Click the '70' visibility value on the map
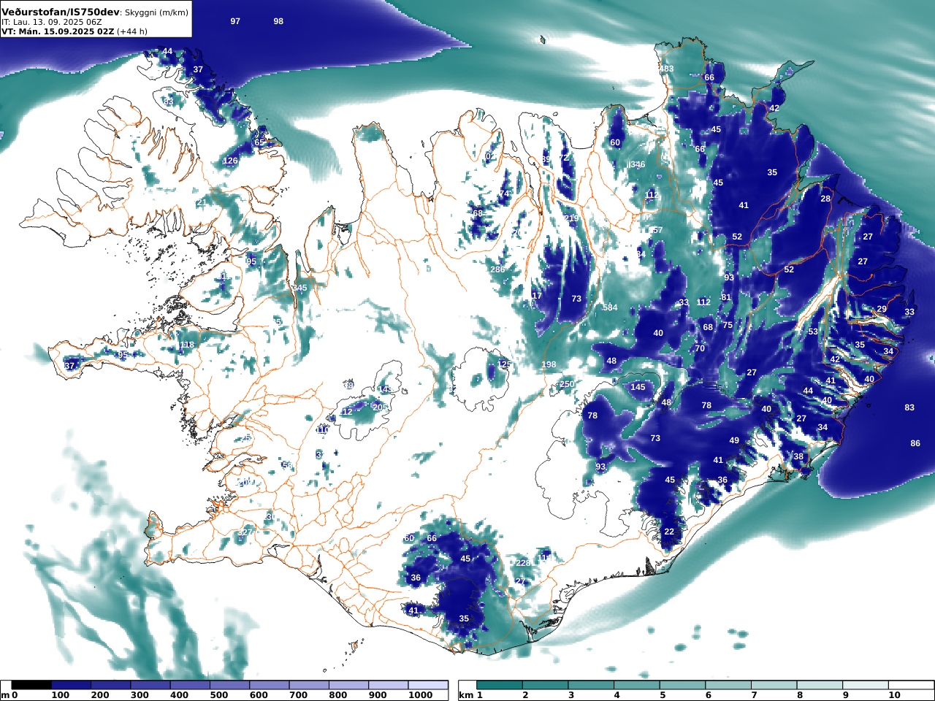Image resolution: width=935 pixels, height=701 pixels. point(700,348)
